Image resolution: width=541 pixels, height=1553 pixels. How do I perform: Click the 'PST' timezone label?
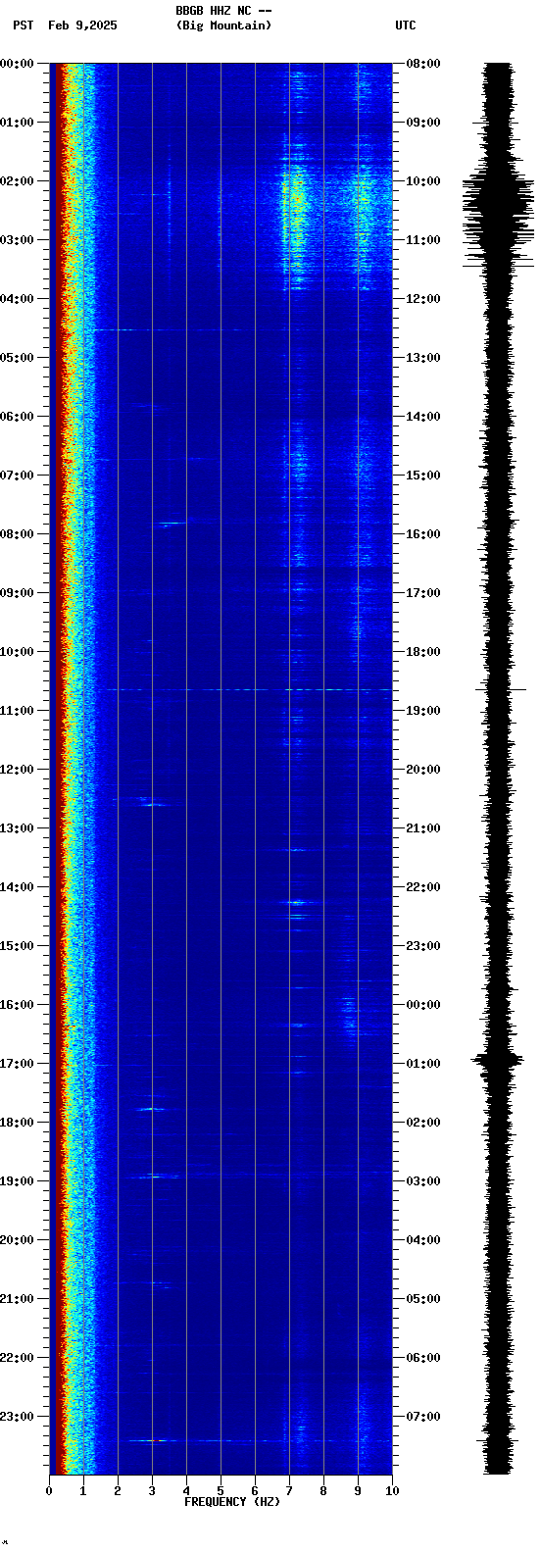click(24, 25)
